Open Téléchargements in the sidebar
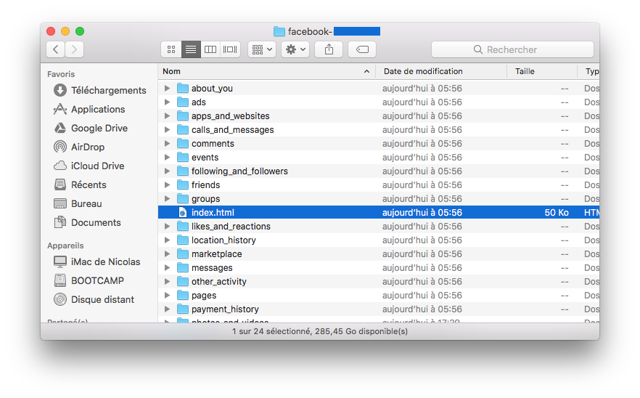 click(108, 90)
